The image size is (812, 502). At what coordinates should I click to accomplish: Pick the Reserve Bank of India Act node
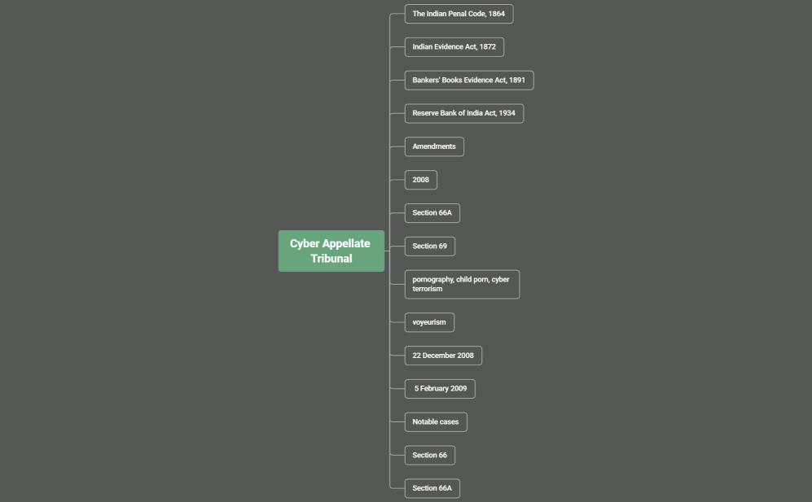(463, 114)
